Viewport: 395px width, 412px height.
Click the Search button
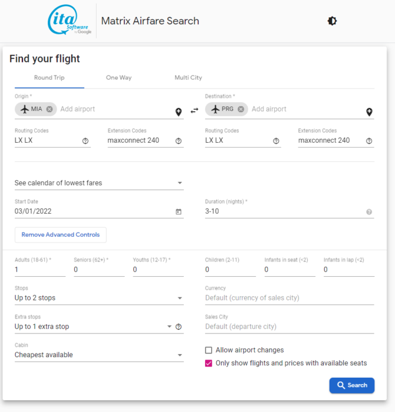pyautogui.click(x=351, y=385)
